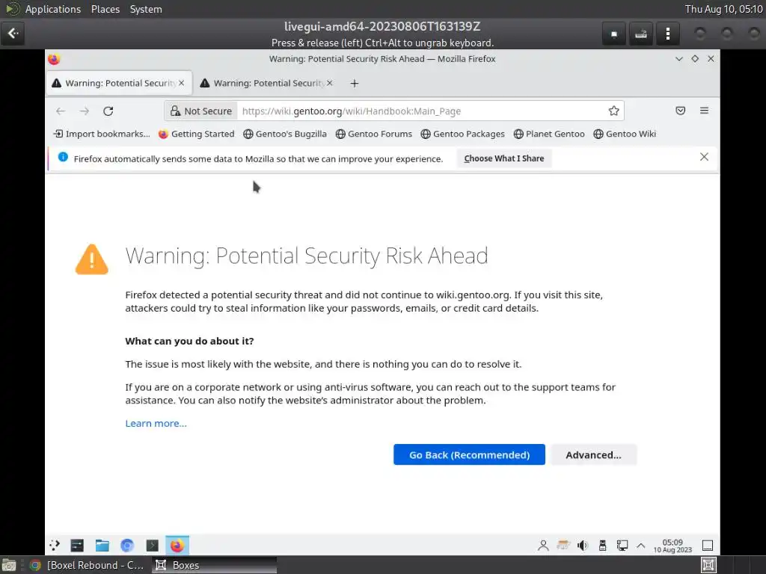This screenshot has width=766, height=574.
Task: Open the Gentoo Forums bookmark
Action: click(x=373, y=134)
